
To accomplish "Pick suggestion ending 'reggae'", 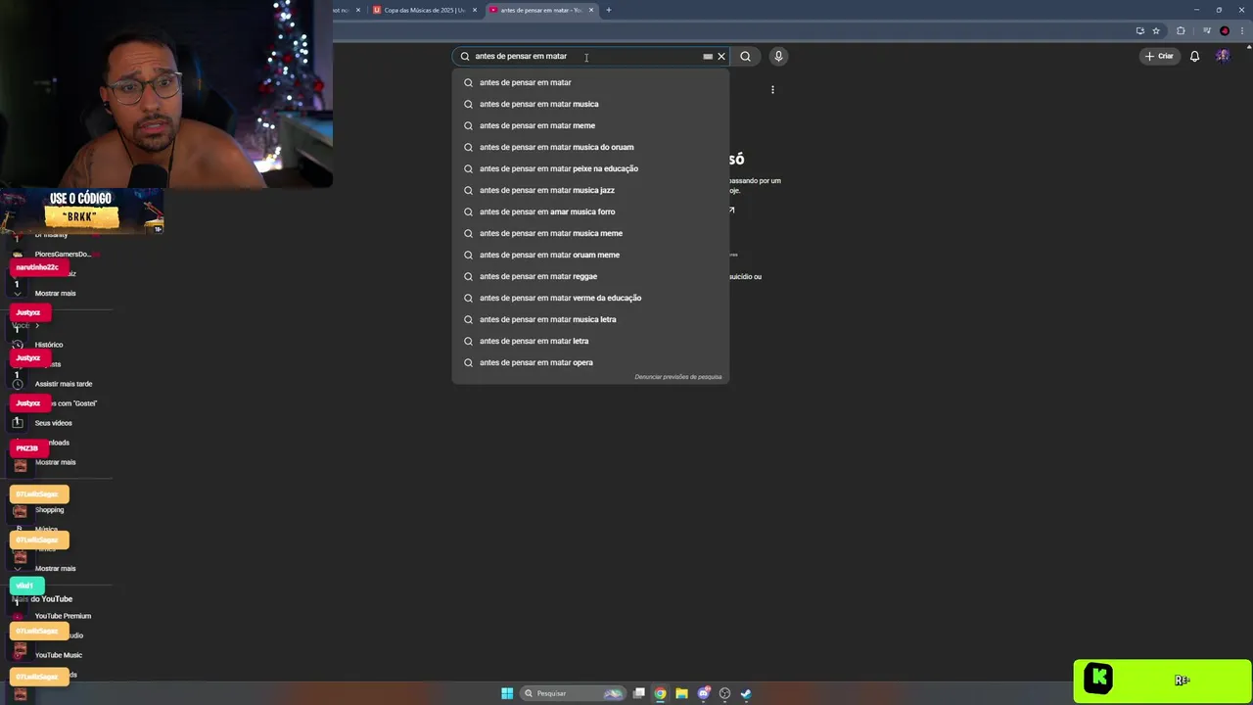I will point(590,276).
